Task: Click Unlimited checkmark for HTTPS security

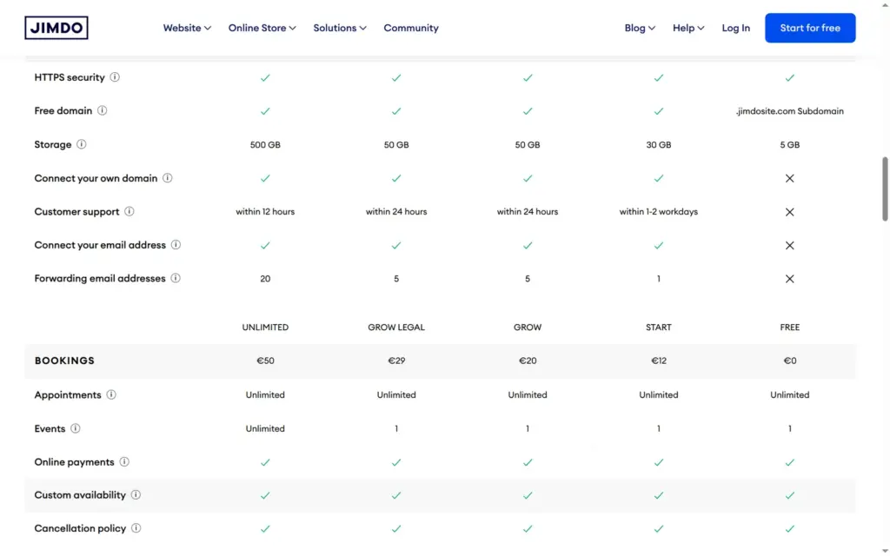Action: pos(265,77)
